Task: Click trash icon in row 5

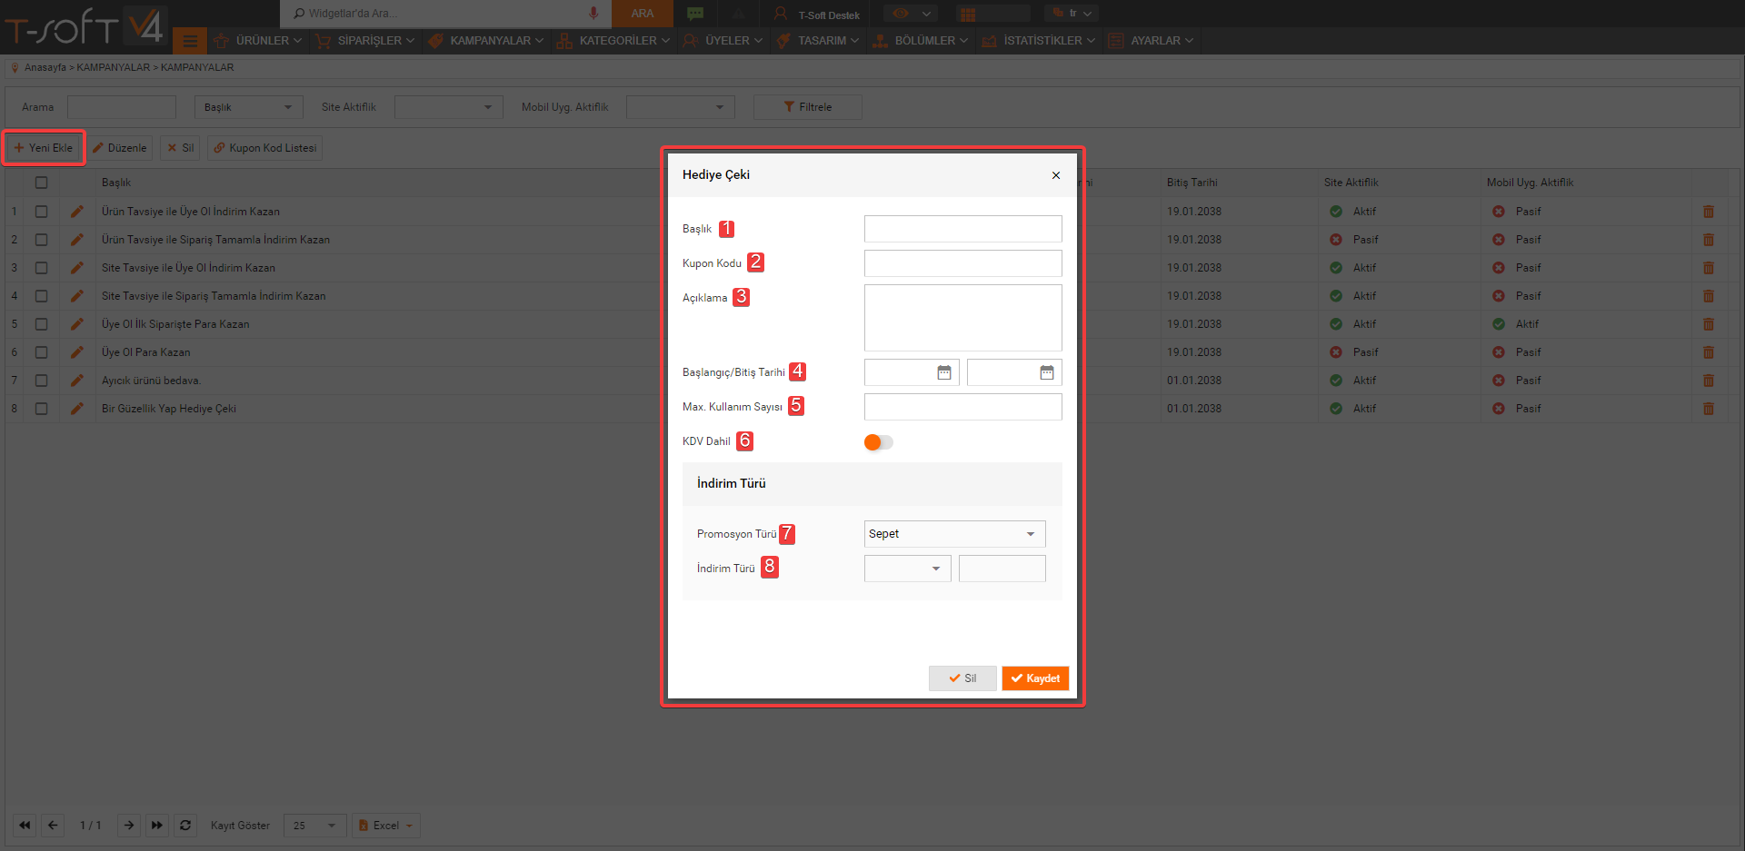Action: tap(1709, 324)
